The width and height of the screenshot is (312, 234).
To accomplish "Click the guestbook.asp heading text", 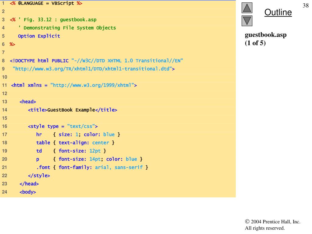I will (x=266, y=35).
